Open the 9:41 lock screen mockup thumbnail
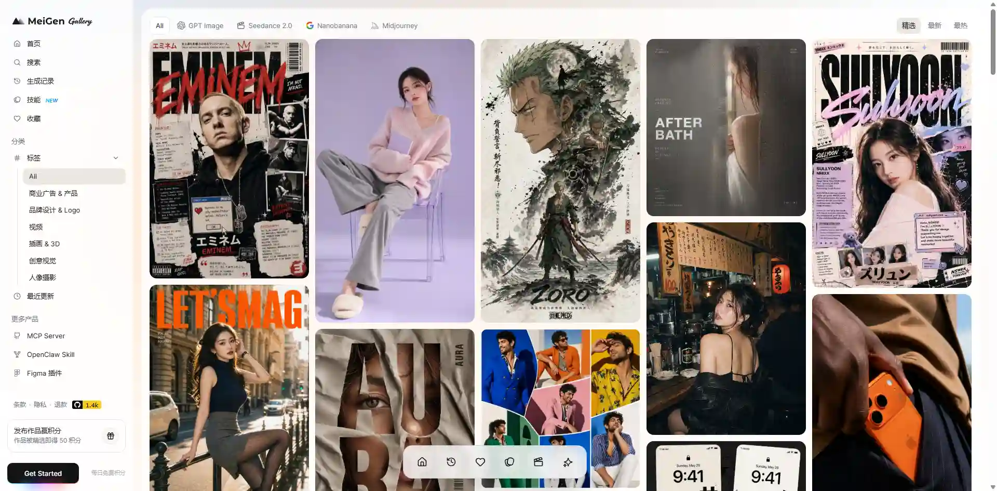The width and height of the screenshot is (997, 491). pyautogui.click(x=726, y=466)
